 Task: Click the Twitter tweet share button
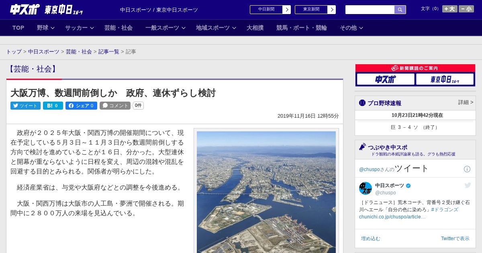(25, 106)
